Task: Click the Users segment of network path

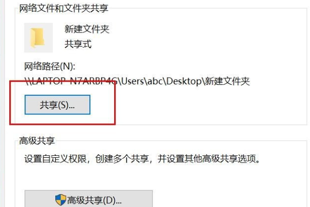Action: click(132, 81)
